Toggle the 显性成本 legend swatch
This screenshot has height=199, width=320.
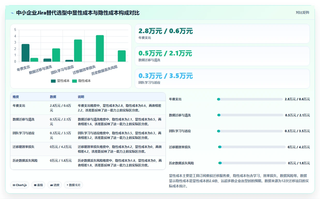click(x=53, y=81)
